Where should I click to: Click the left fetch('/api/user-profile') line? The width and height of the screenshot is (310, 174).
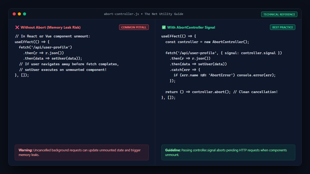click(x=45, y=47)
